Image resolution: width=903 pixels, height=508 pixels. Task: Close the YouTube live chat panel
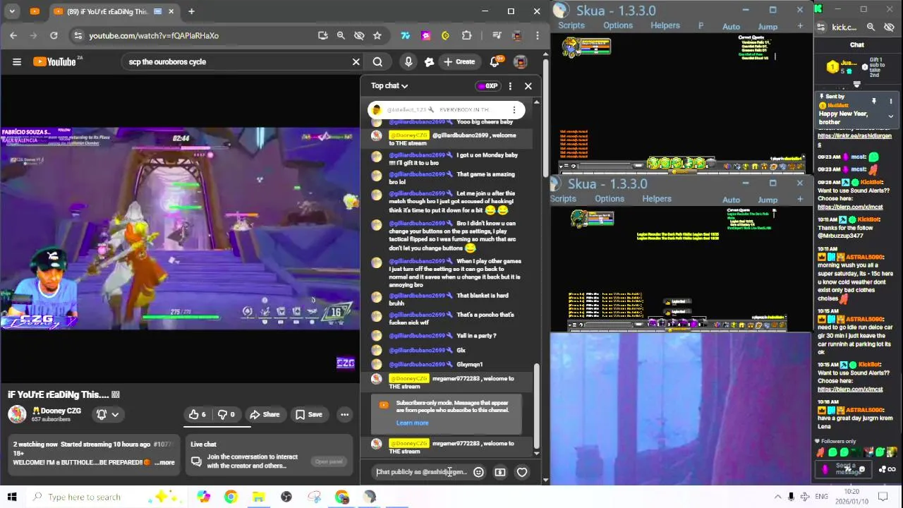coord(528,86)
